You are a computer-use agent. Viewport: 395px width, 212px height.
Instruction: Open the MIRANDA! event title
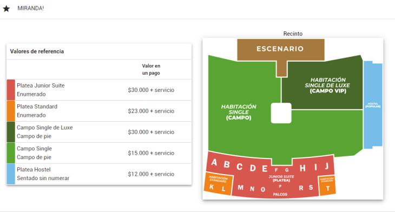point(30,8)
